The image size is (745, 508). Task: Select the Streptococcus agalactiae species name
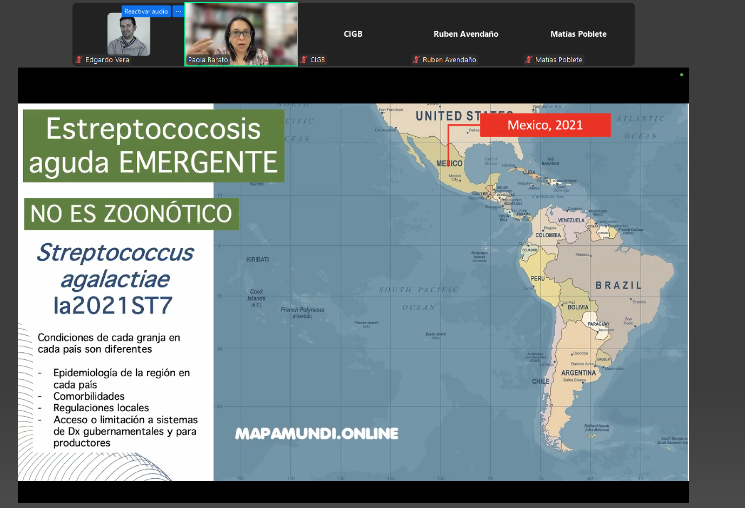pyautogui.click(x=115, y=266)
